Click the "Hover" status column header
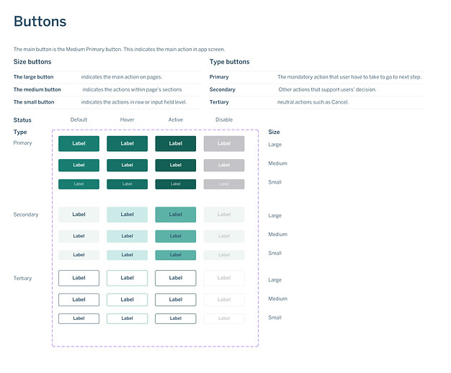451x373 pixels. [x=127, y=120]
